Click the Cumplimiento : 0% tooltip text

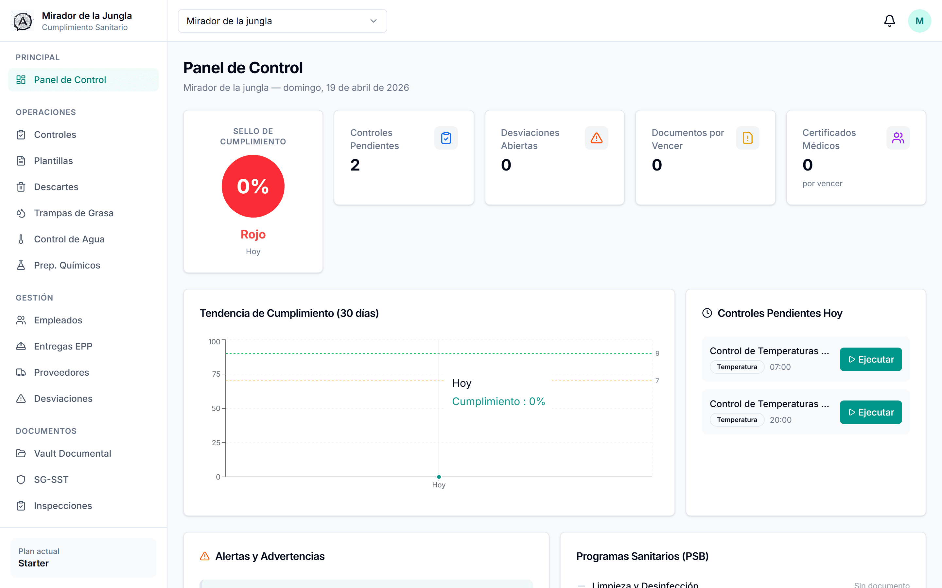498,401
